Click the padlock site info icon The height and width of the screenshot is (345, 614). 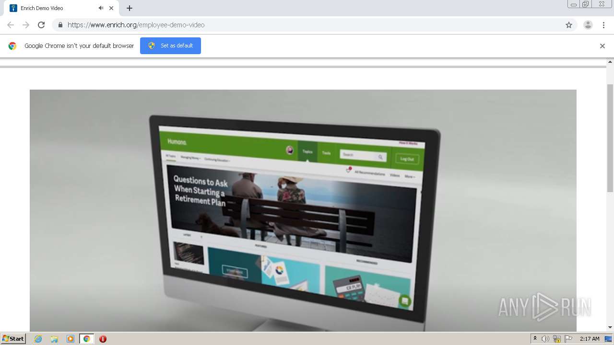coord(60,25)
